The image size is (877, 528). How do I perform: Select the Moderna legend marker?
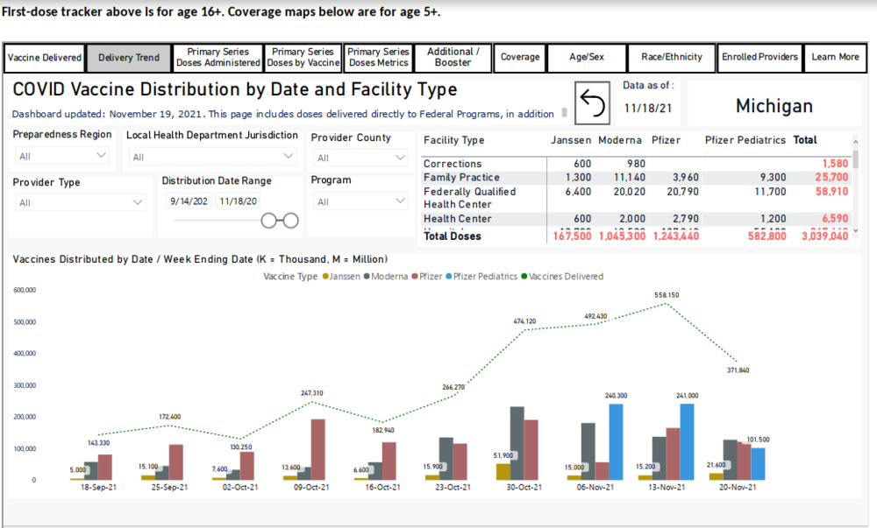(x=367, y=277)
